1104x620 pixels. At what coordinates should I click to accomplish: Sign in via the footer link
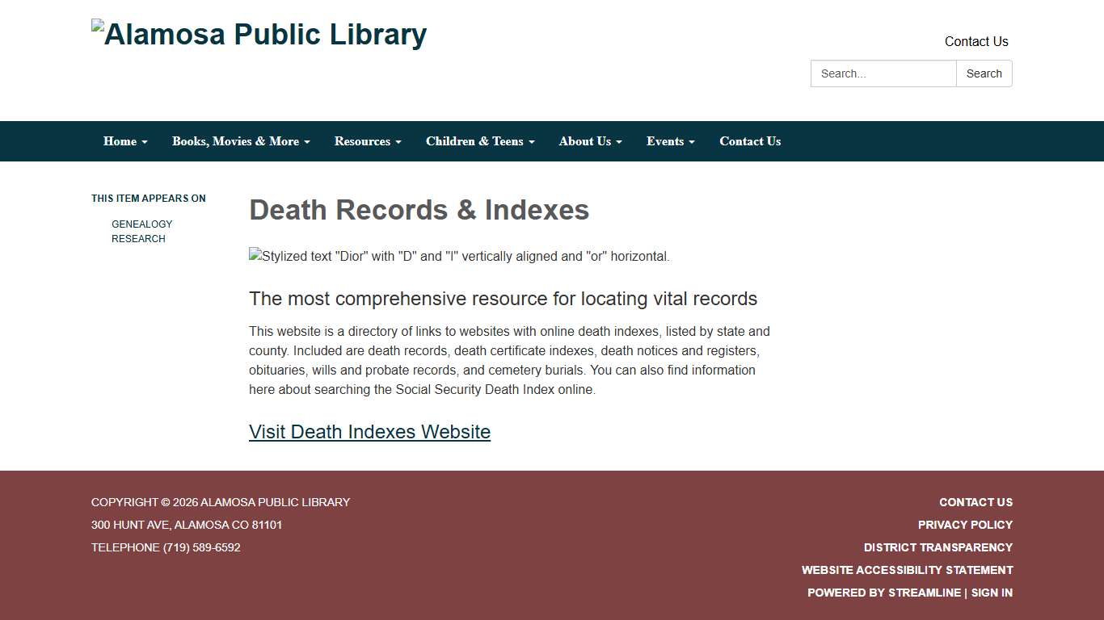pos(992,593)
